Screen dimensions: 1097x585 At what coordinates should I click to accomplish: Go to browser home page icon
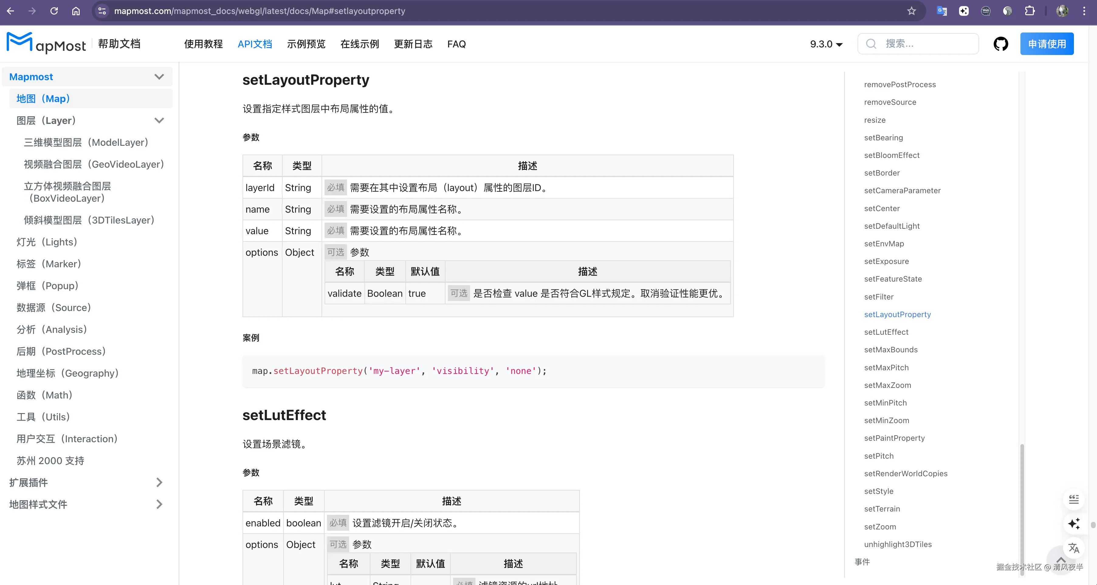[76, 11]
